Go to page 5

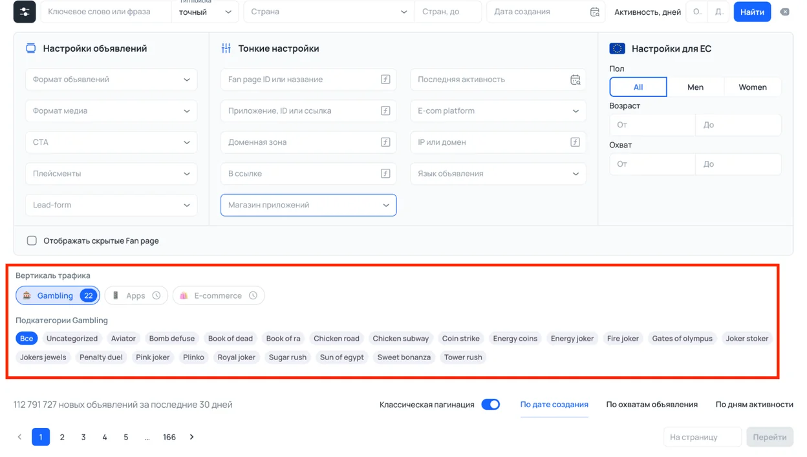pyautogui.click(x=126, y=437)
